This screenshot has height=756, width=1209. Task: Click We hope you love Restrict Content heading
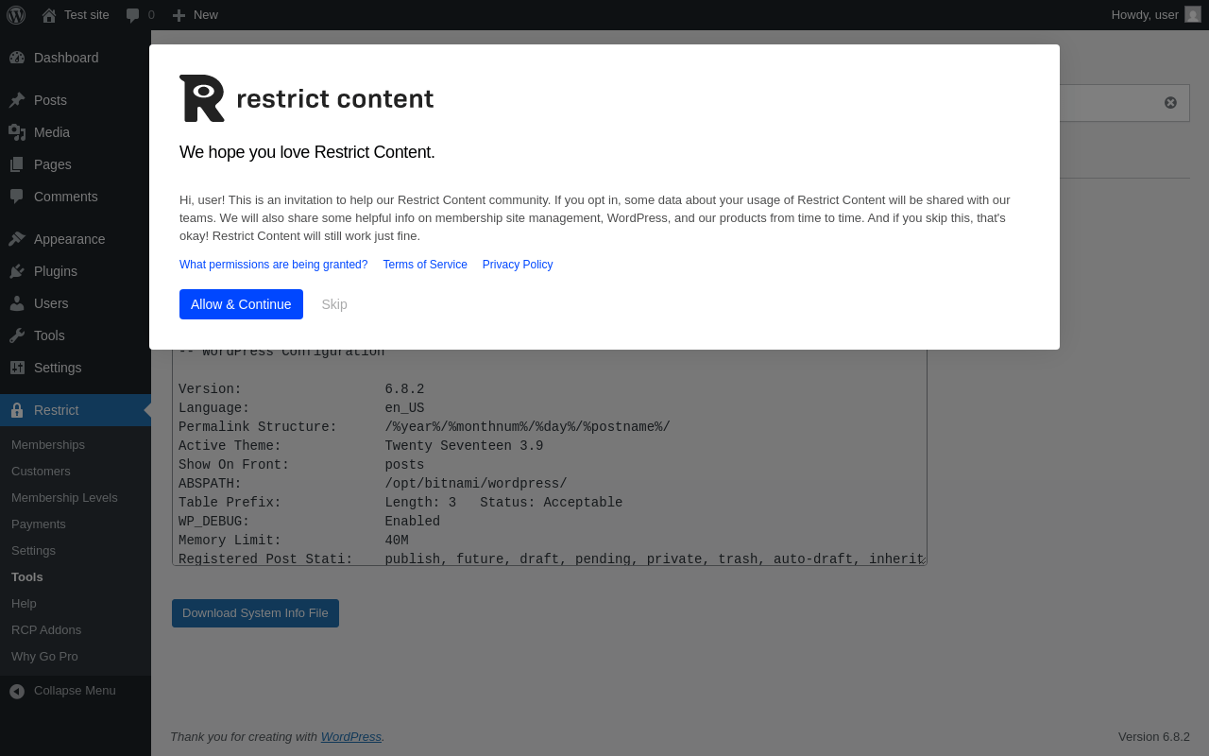307,152
